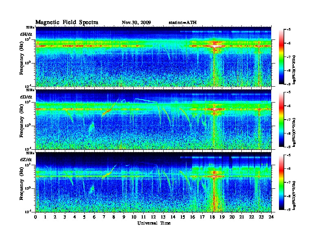This screenshot has width=323, height=249.
Task: Click the "-6" tick on the dZ/dt color bar
Action: 289,169
